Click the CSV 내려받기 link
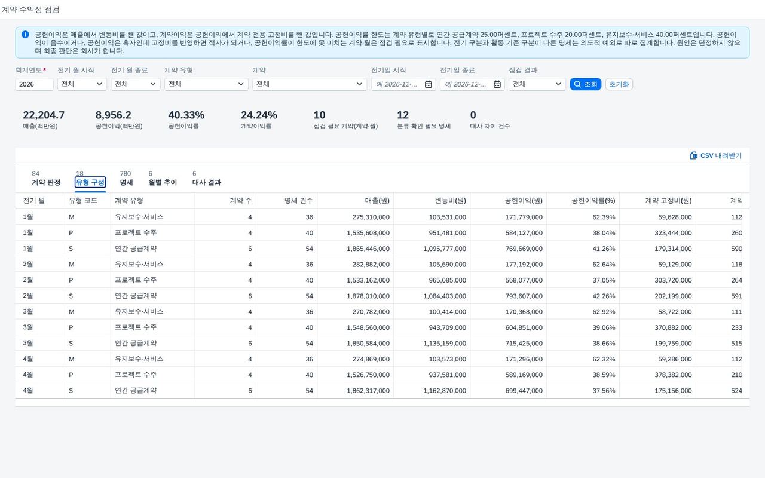 click(x=716, y=155)
